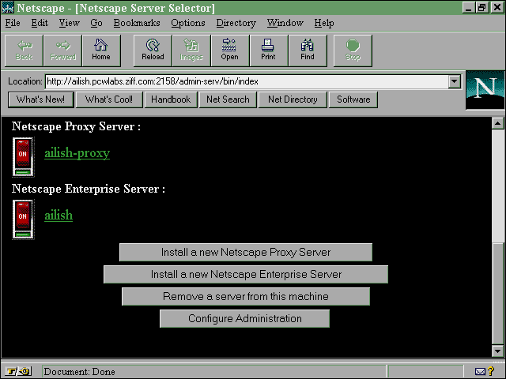Open Find with the binoculars button
Screen dimensions: 506x379
point(308,51)
